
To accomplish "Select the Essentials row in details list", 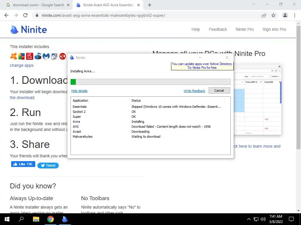I will (x=150, y=107).
